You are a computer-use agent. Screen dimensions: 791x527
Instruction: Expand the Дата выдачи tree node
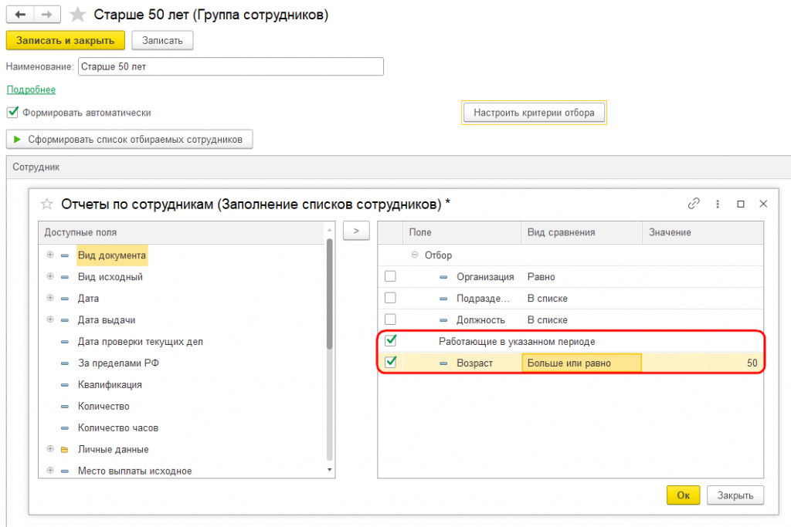click(x=50, y=319)
